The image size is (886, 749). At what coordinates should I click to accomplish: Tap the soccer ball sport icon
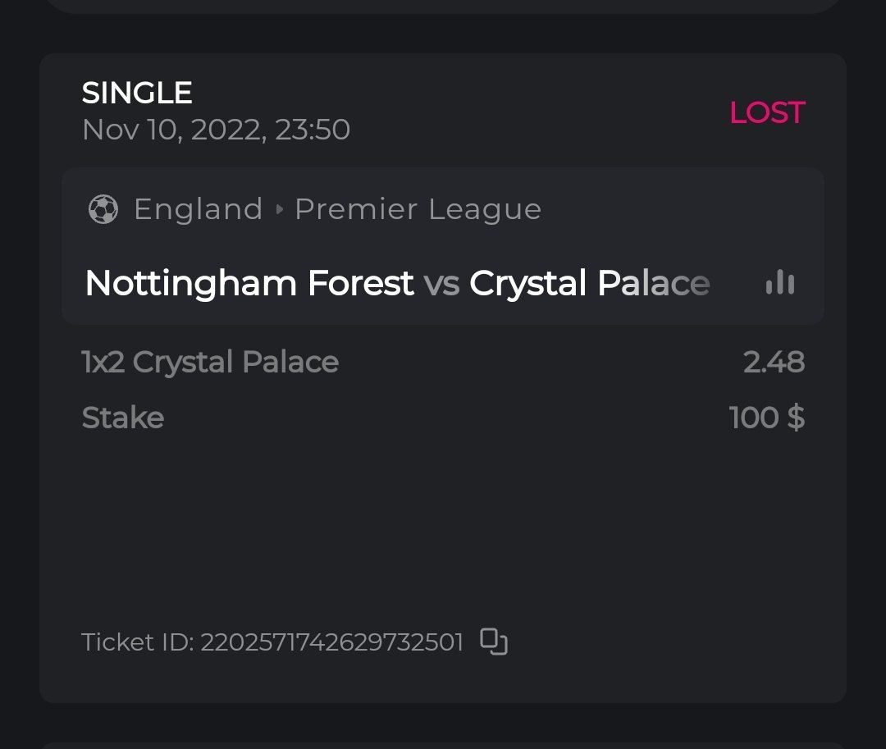pyautogui.click(x=103, y=209)
